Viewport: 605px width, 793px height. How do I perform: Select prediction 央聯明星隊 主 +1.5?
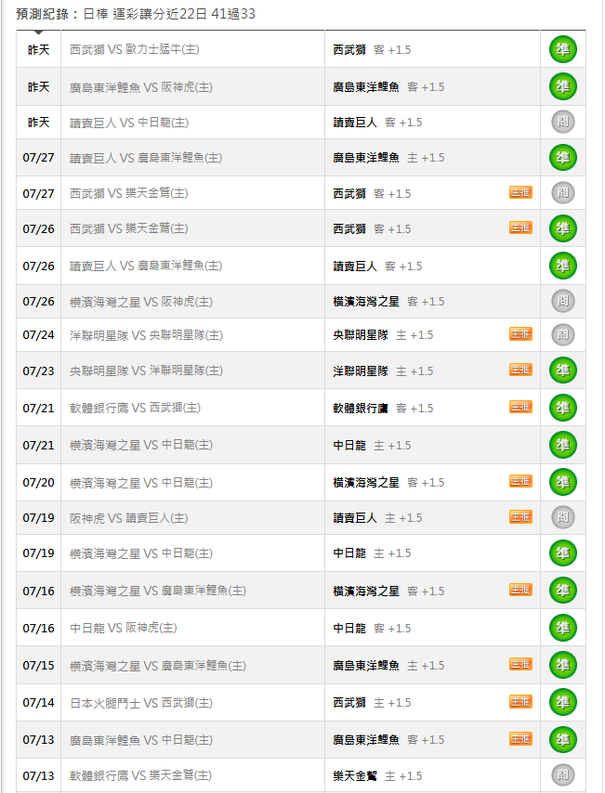[x=383, y=335]
